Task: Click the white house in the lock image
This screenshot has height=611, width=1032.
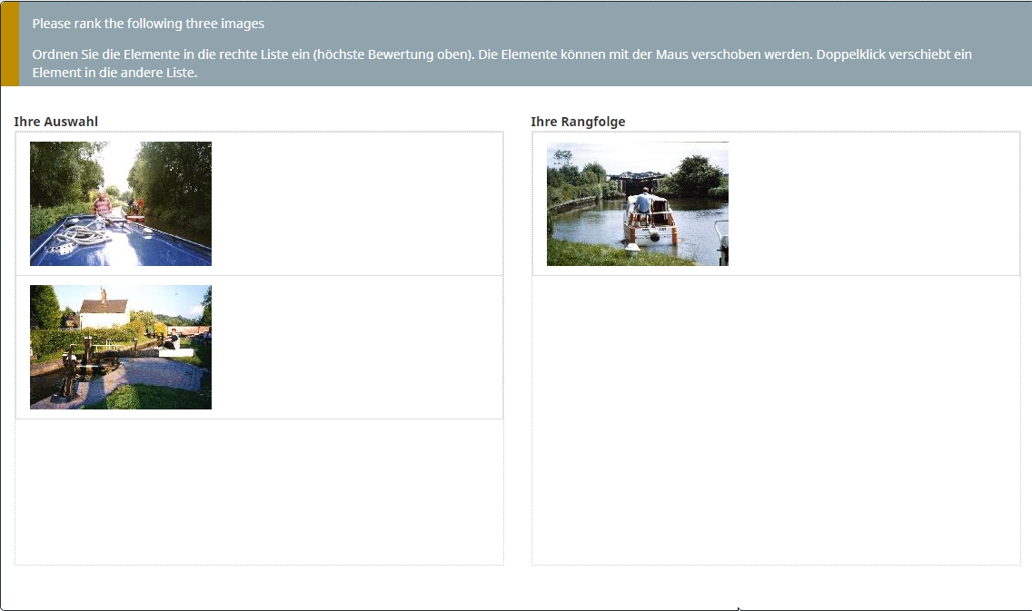Action: (x=102, y=314)
